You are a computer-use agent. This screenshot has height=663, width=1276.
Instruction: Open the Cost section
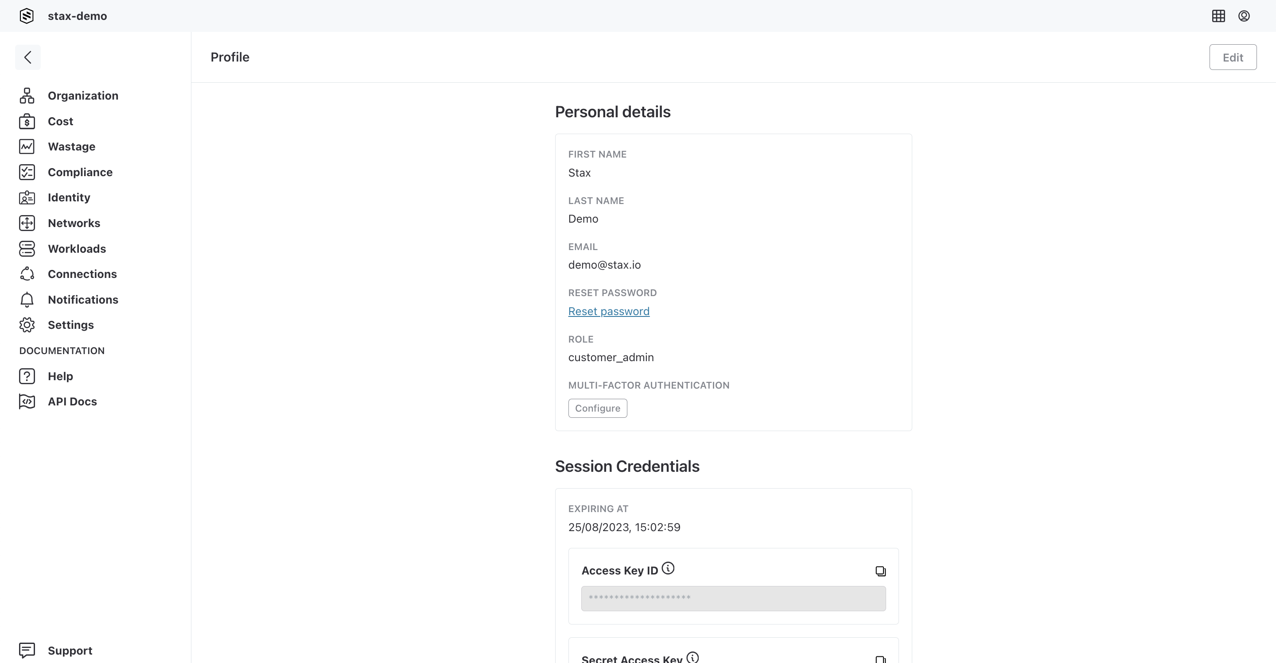point(60,121)
